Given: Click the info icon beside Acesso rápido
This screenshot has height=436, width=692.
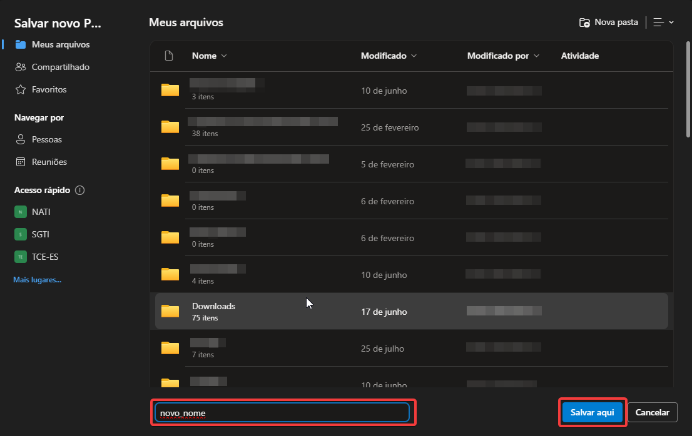Looking at the screenshot, I should 80,190.
